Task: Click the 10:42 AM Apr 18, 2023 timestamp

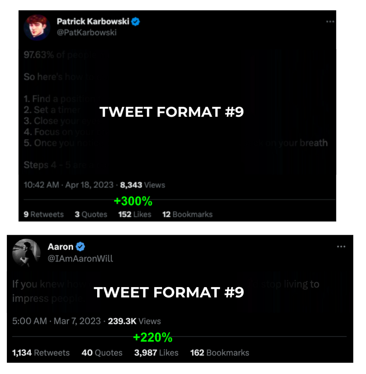Action: [x=69, y=185]
